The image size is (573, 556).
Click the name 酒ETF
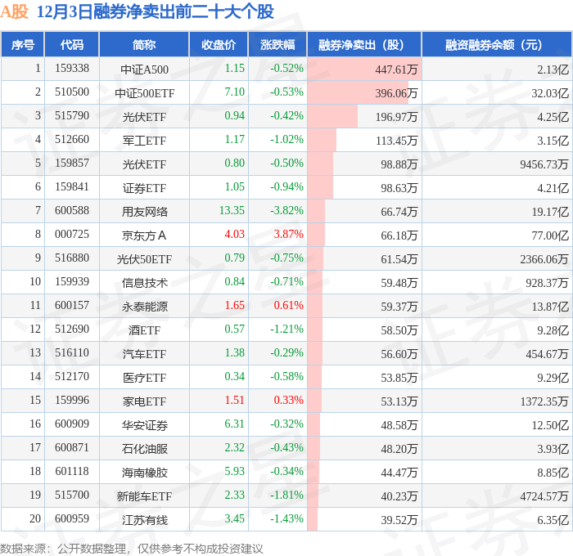[144, 330]
